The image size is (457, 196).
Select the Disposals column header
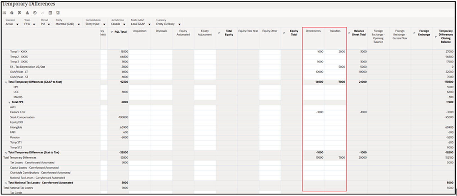pyautogui.click(x=161, y=31)
